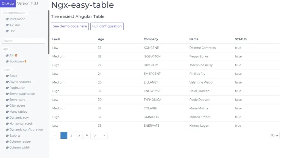
Task: Open Full configuration button
Action: (x=107, y=26)
